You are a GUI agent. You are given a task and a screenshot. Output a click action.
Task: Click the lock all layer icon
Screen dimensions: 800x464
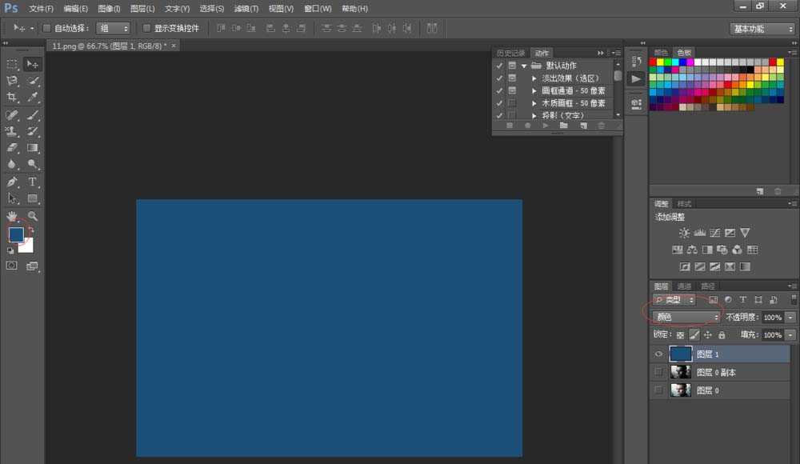(722, 334)
